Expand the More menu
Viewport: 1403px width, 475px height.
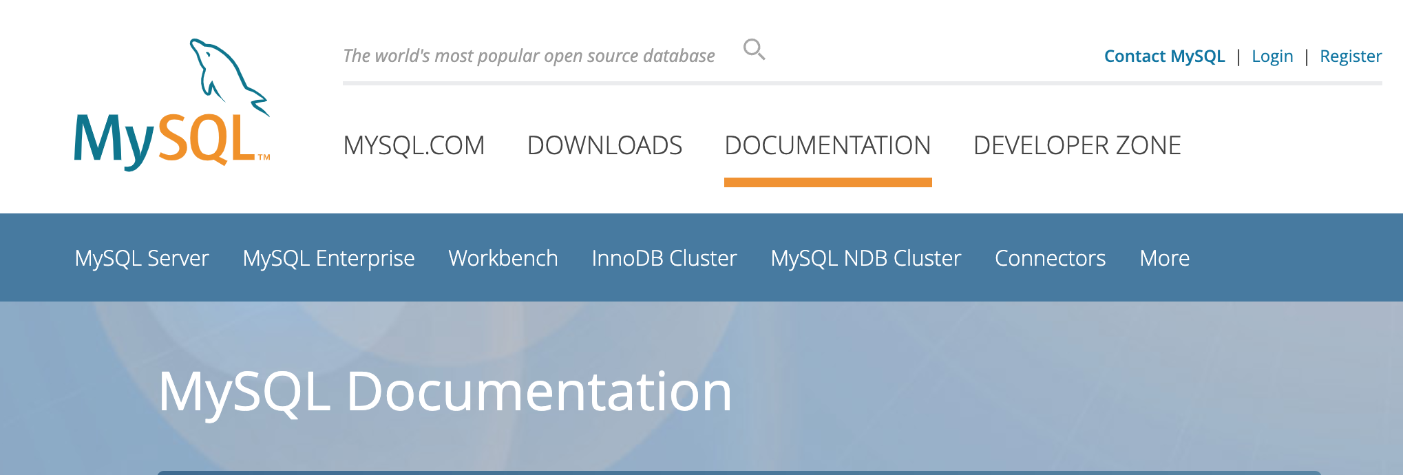click(1165, 258)
